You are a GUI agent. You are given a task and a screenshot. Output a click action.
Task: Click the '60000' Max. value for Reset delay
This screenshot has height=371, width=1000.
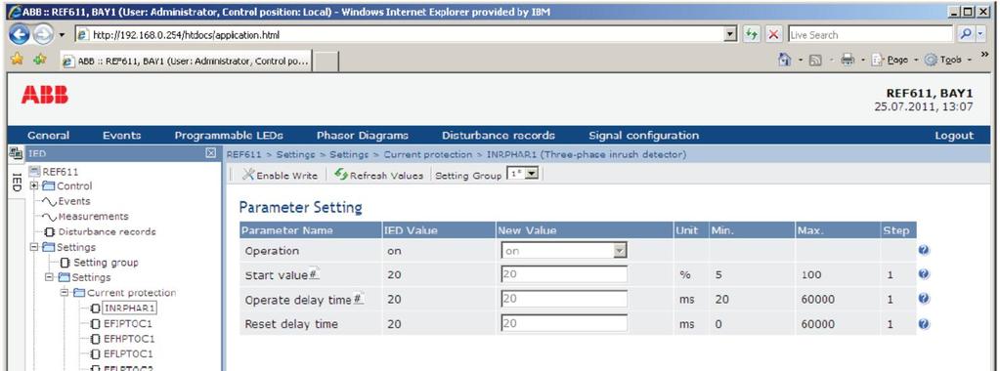(x=817, y=324)
